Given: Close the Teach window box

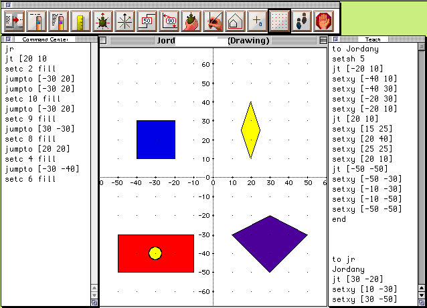Looking at the screenshot, I should tap(335, 39).
